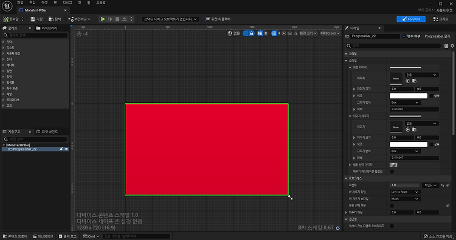Viewport: 456px width, 240px height.
Task: Toggle the blue outline mode icon left of lock
Action: tap(246, 33)
